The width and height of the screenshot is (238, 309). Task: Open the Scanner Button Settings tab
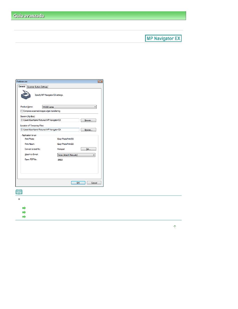point(37,87)
